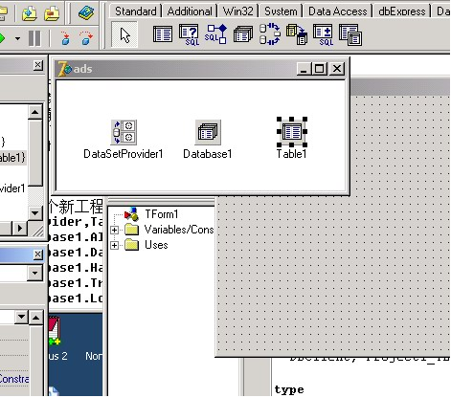Click the inspector scroll up arrow
The width and height of the screenshot is (451, 398).
click(36, 317)
